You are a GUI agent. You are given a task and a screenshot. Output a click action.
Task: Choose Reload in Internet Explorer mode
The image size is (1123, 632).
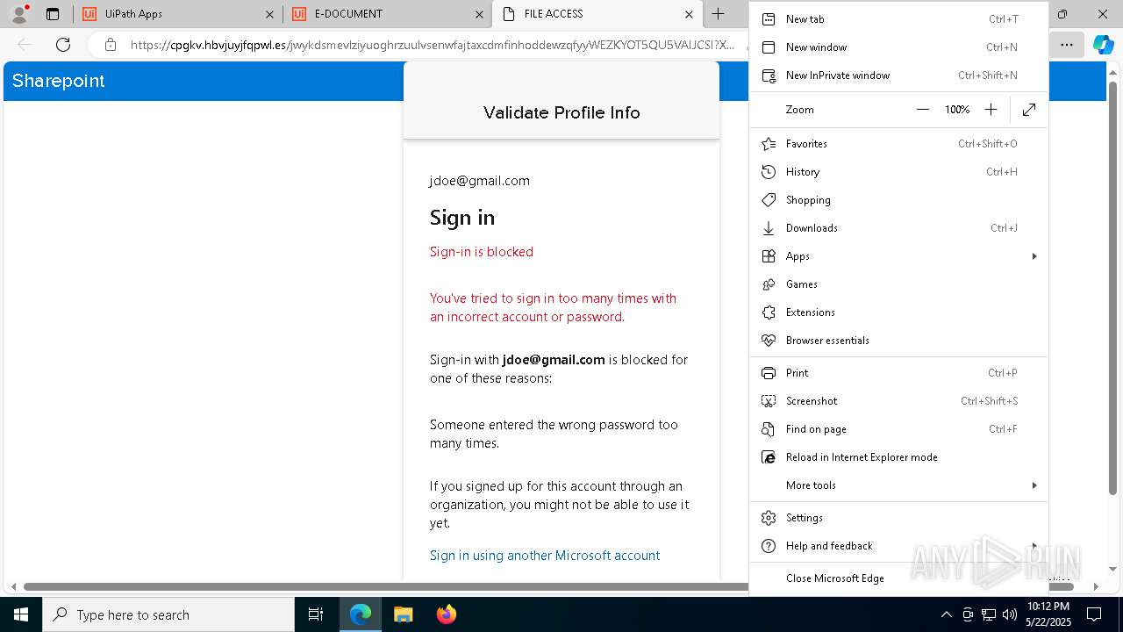pyautogui.click(x=899, y=457)
